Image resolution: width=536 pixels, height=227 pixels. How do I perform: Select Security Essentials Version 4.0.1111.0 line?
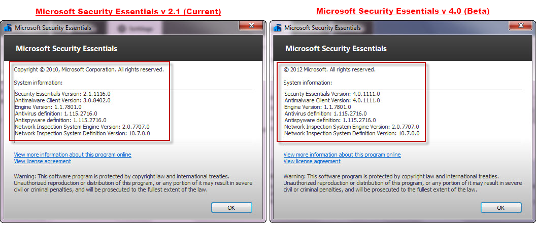332,94
